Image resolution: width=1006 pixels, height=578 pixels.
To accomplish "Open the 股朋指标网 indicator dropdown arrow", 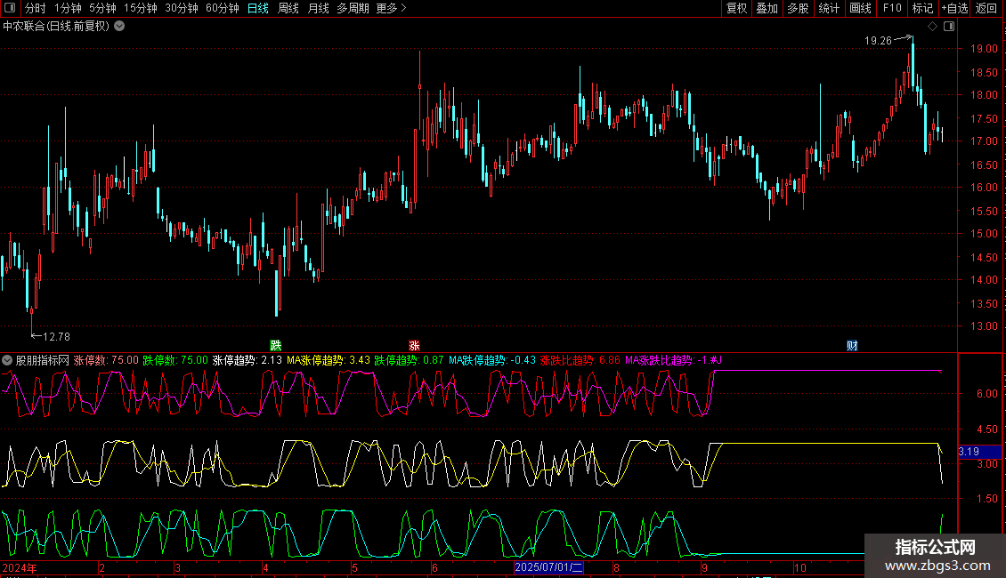I will coord(8,360).
